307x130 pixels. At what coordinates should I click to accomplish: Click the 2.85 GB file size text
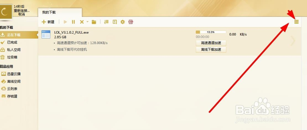(60, 37)
